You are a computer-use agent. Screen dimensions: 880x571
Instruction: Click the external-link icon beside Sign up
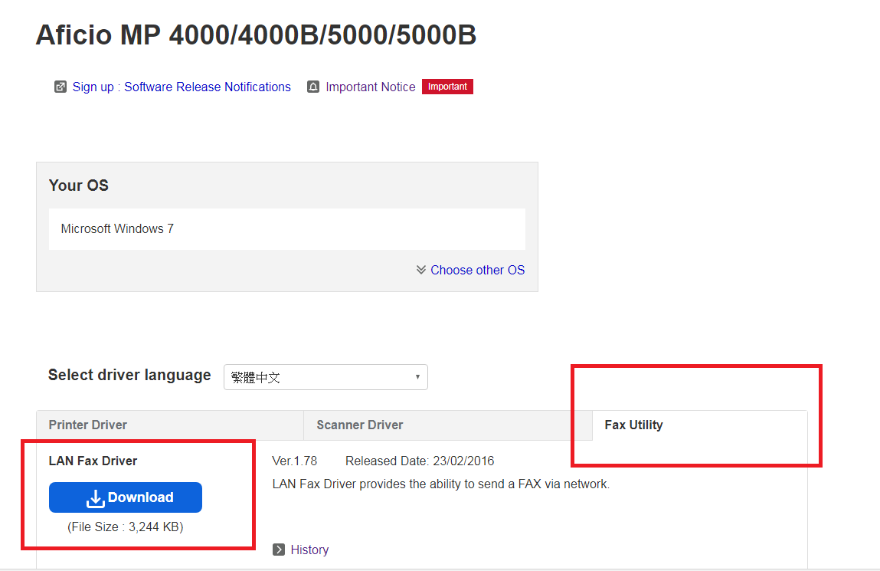pyautogui.click(x=60, y=87)
